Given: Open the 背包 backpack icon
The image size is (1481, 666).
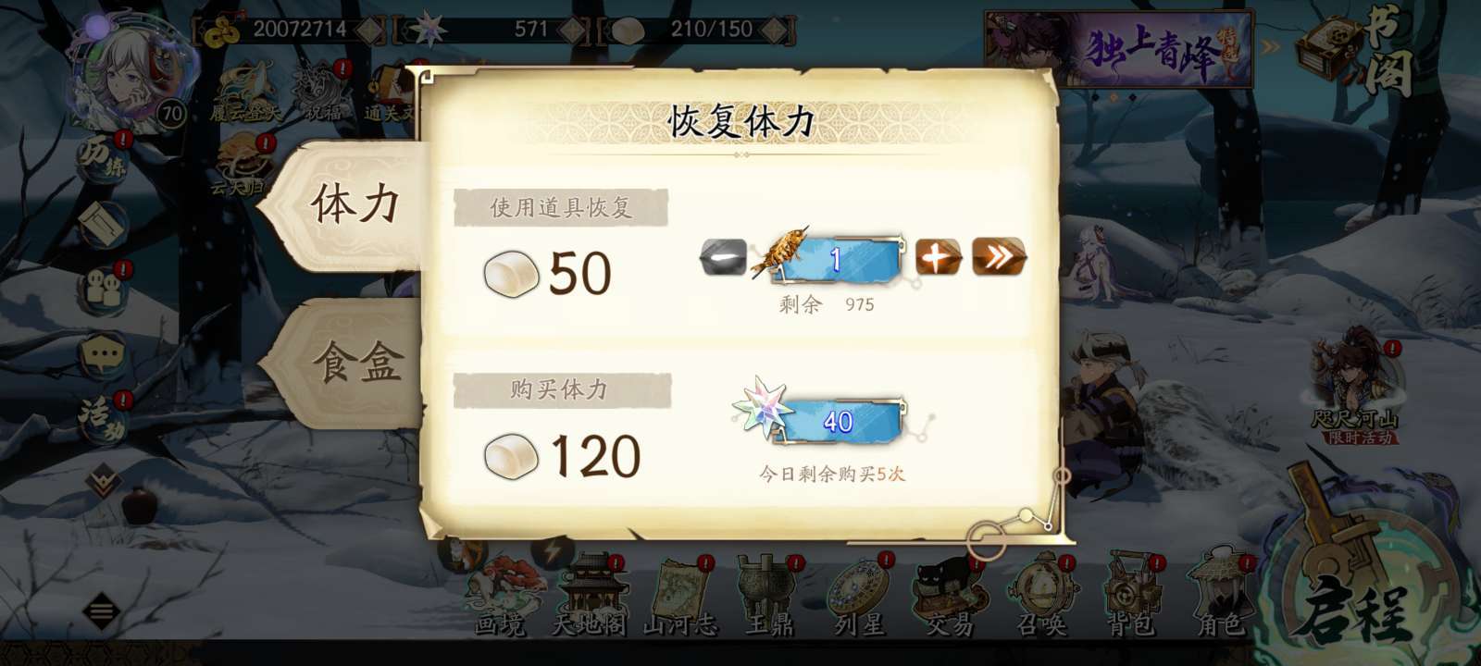Looking at the screenshot, I should click(1130, 597).
